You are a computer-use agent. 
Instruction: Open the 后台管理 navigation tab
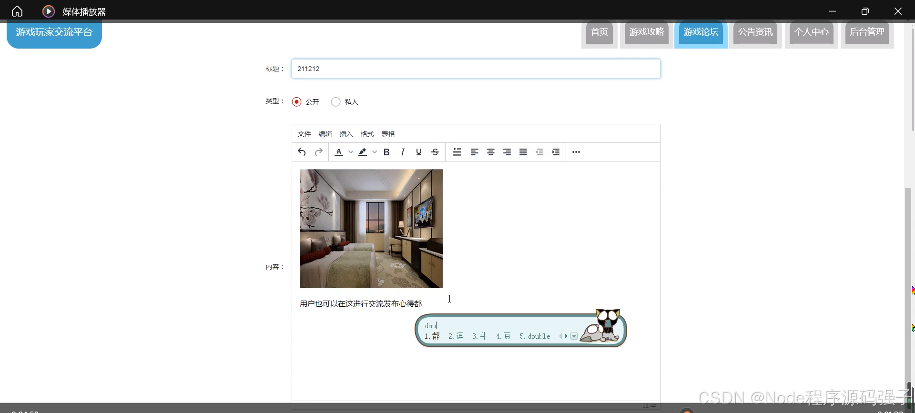click(867, 32)
